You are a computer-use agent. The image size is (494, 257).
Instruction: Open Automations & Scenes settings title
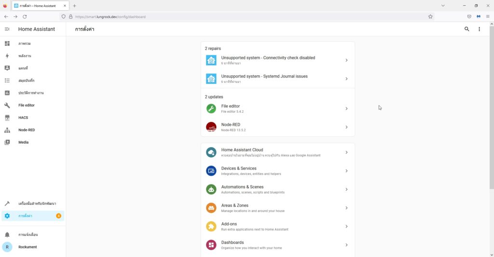pos(242,187)
